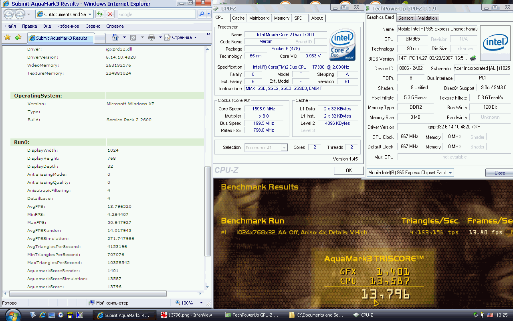This screenshot has height=321, width=513.
Task: Click AquamarkScore value 13796 in IE
Action: (114, 287)
